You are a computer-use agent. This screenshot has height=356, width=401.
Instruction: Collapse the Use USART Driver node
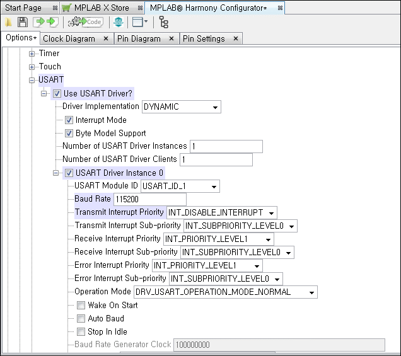(x=44, y=93)
